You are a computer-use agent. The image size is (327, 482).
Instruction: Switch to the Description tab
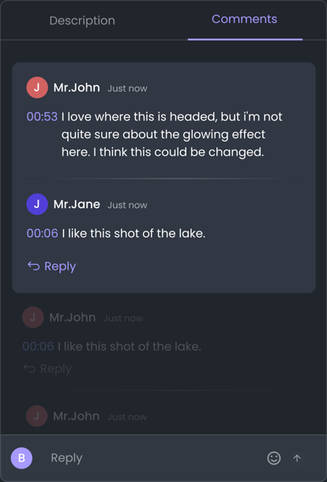(x=82, y=21)
